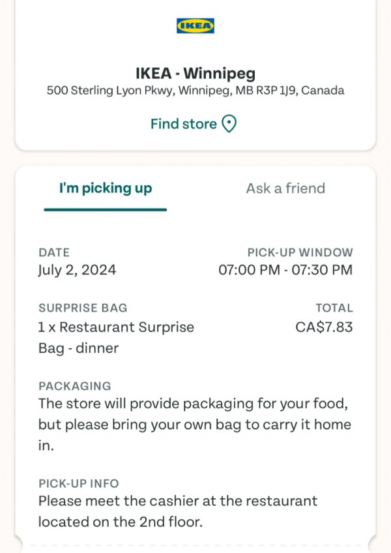This screenshot has height=553, width=391.
Task: Switch to the Ask a friend tab
Action: click(285, 188)
